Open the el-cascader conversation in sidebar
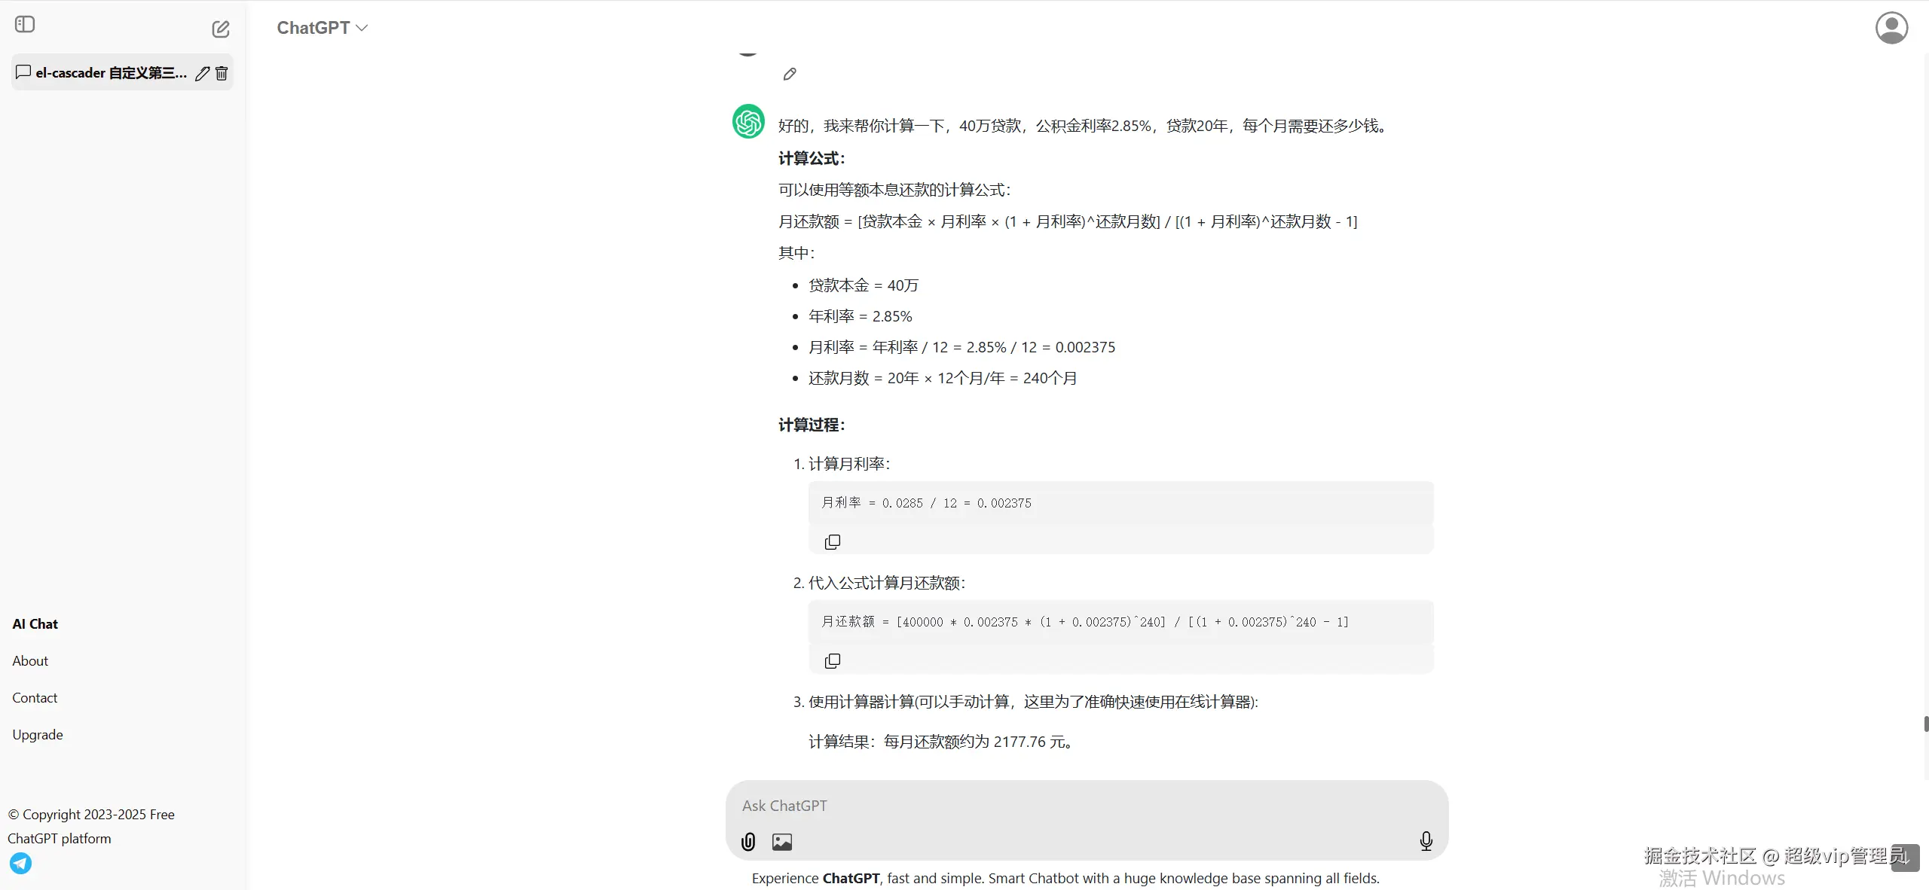This screenshot has height=890, width=1929. 105,73
